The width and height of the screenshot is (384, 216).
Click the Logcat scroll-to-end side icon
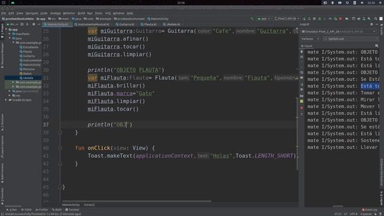pos(301,57)
